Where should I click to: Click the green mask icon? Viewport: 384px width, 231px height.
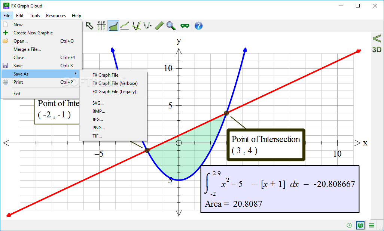click(185, 26)
